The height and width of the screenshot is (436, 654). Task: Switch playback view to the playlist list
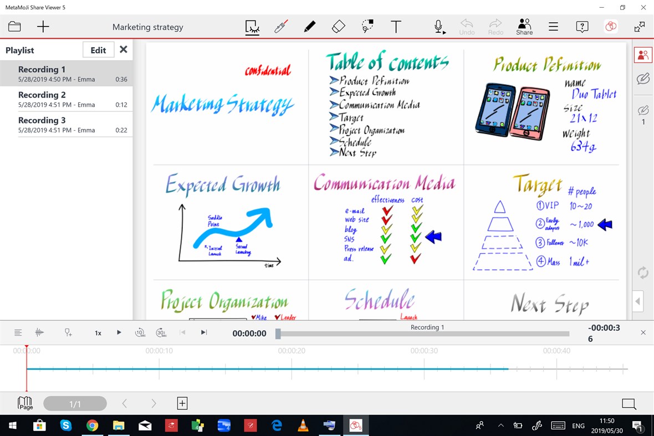[x=18, y=332]
